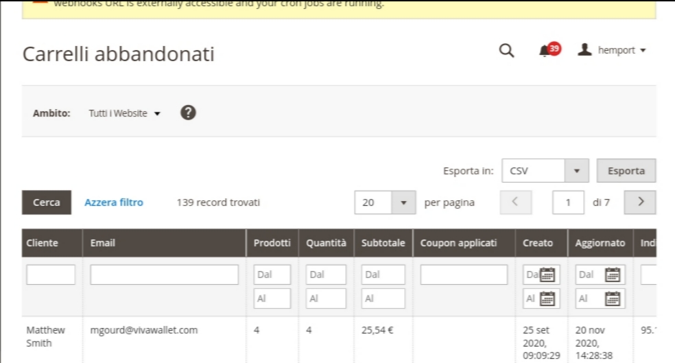
Task: Sort by Creato column header
Action: point(541,243)
